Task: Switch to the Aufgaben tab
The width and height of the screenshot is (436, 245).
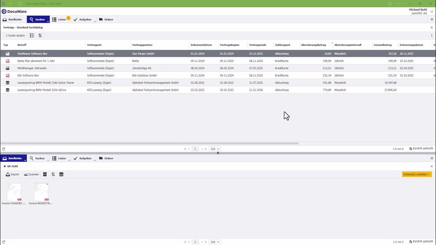Action: pos(83,19)
